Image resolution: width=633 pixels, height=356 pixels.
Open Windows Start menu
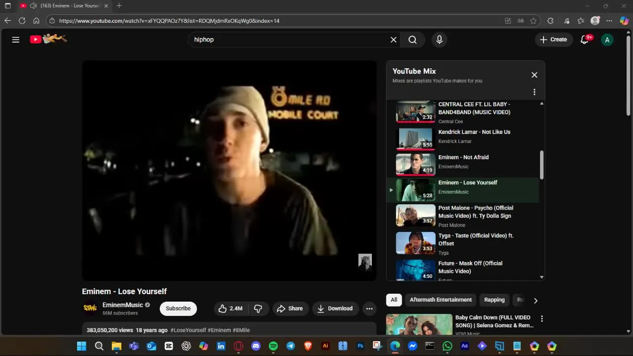coord(82,346)
